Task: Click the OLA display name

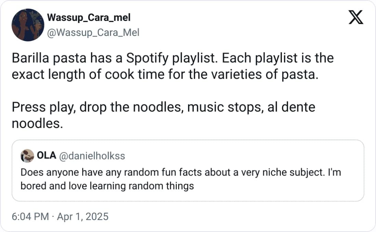Action: [x=46, y=156]
